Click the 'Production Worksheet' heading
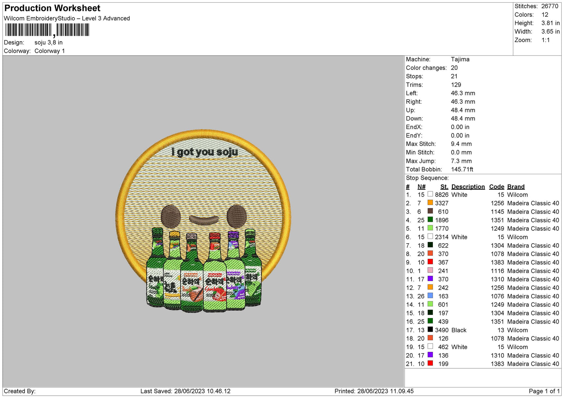Image resolution: width=564 pixels, height=398 pixels. [x=52, y=8]
